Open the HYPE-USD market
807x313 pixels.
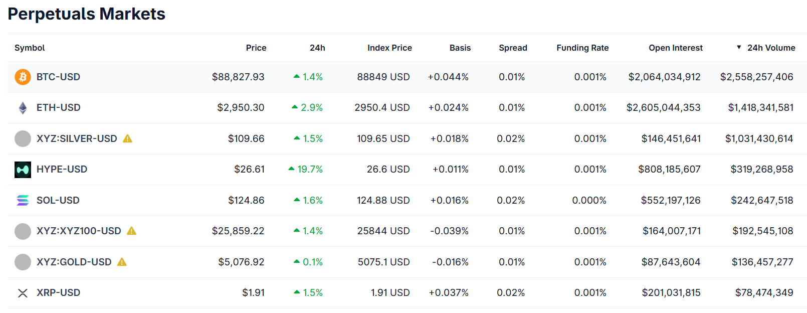click(x=62, y=169)
